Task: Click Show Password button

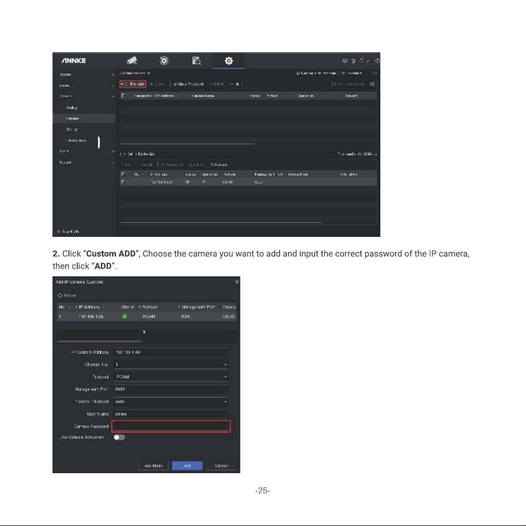Action: pyautogui.click(x=188, y=84)
